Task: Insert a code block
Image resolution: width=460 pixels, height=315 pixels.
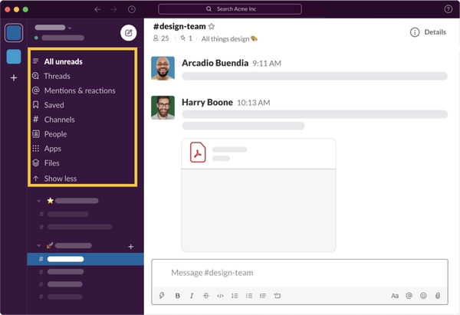Action: point(278,296)
